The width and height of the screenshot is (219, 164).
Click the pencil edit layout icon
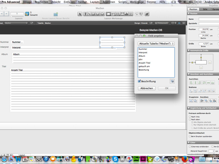32,23
